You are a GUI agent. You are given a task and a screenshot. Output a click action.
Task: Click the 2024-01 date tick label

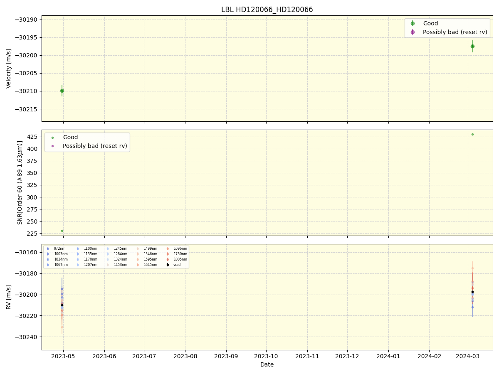pos(388,356)
